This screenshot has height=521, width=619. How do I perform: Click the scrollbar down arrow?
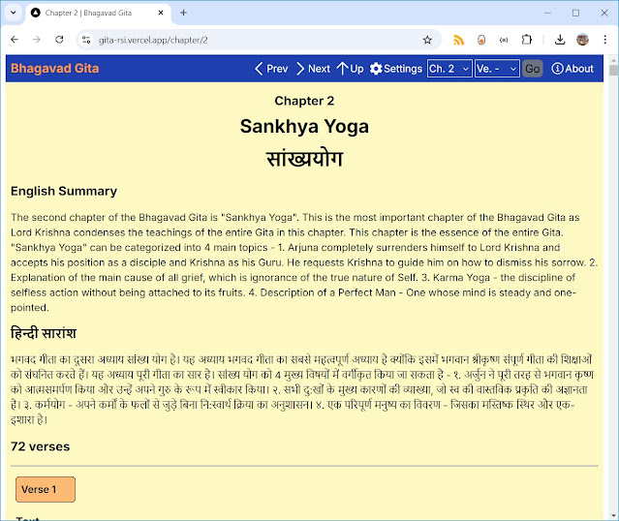[613, 515]
